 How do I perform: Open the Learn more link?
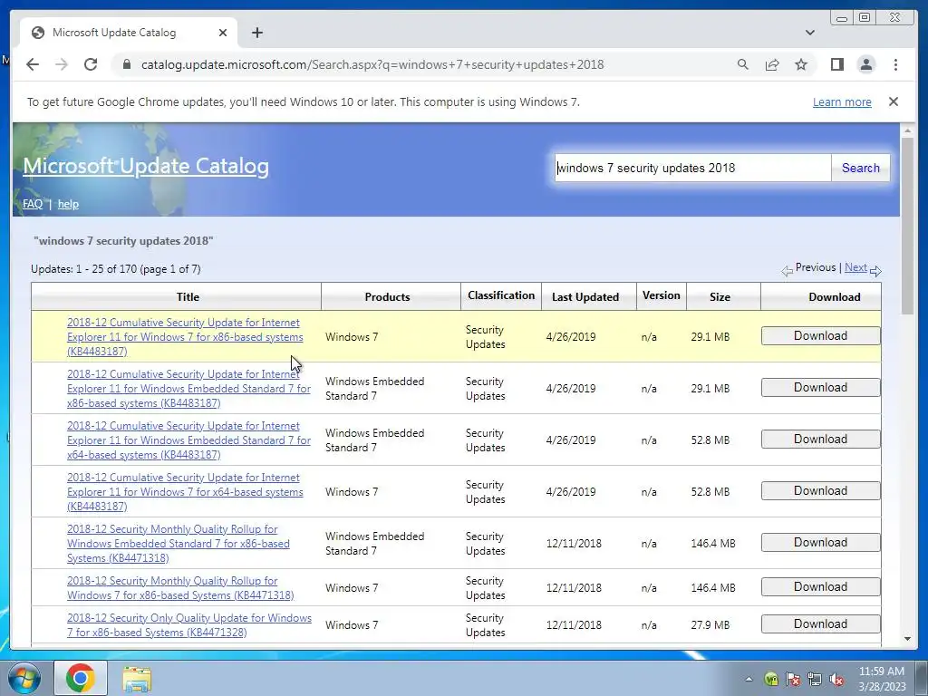[x=842, y=101]
